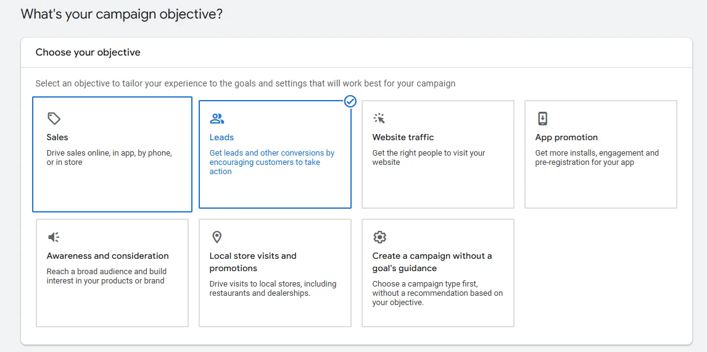707x352 pixels.
Task: Click 'Get more installs, engagement' description
Action: pyautogui.click(x=597, y=157)
